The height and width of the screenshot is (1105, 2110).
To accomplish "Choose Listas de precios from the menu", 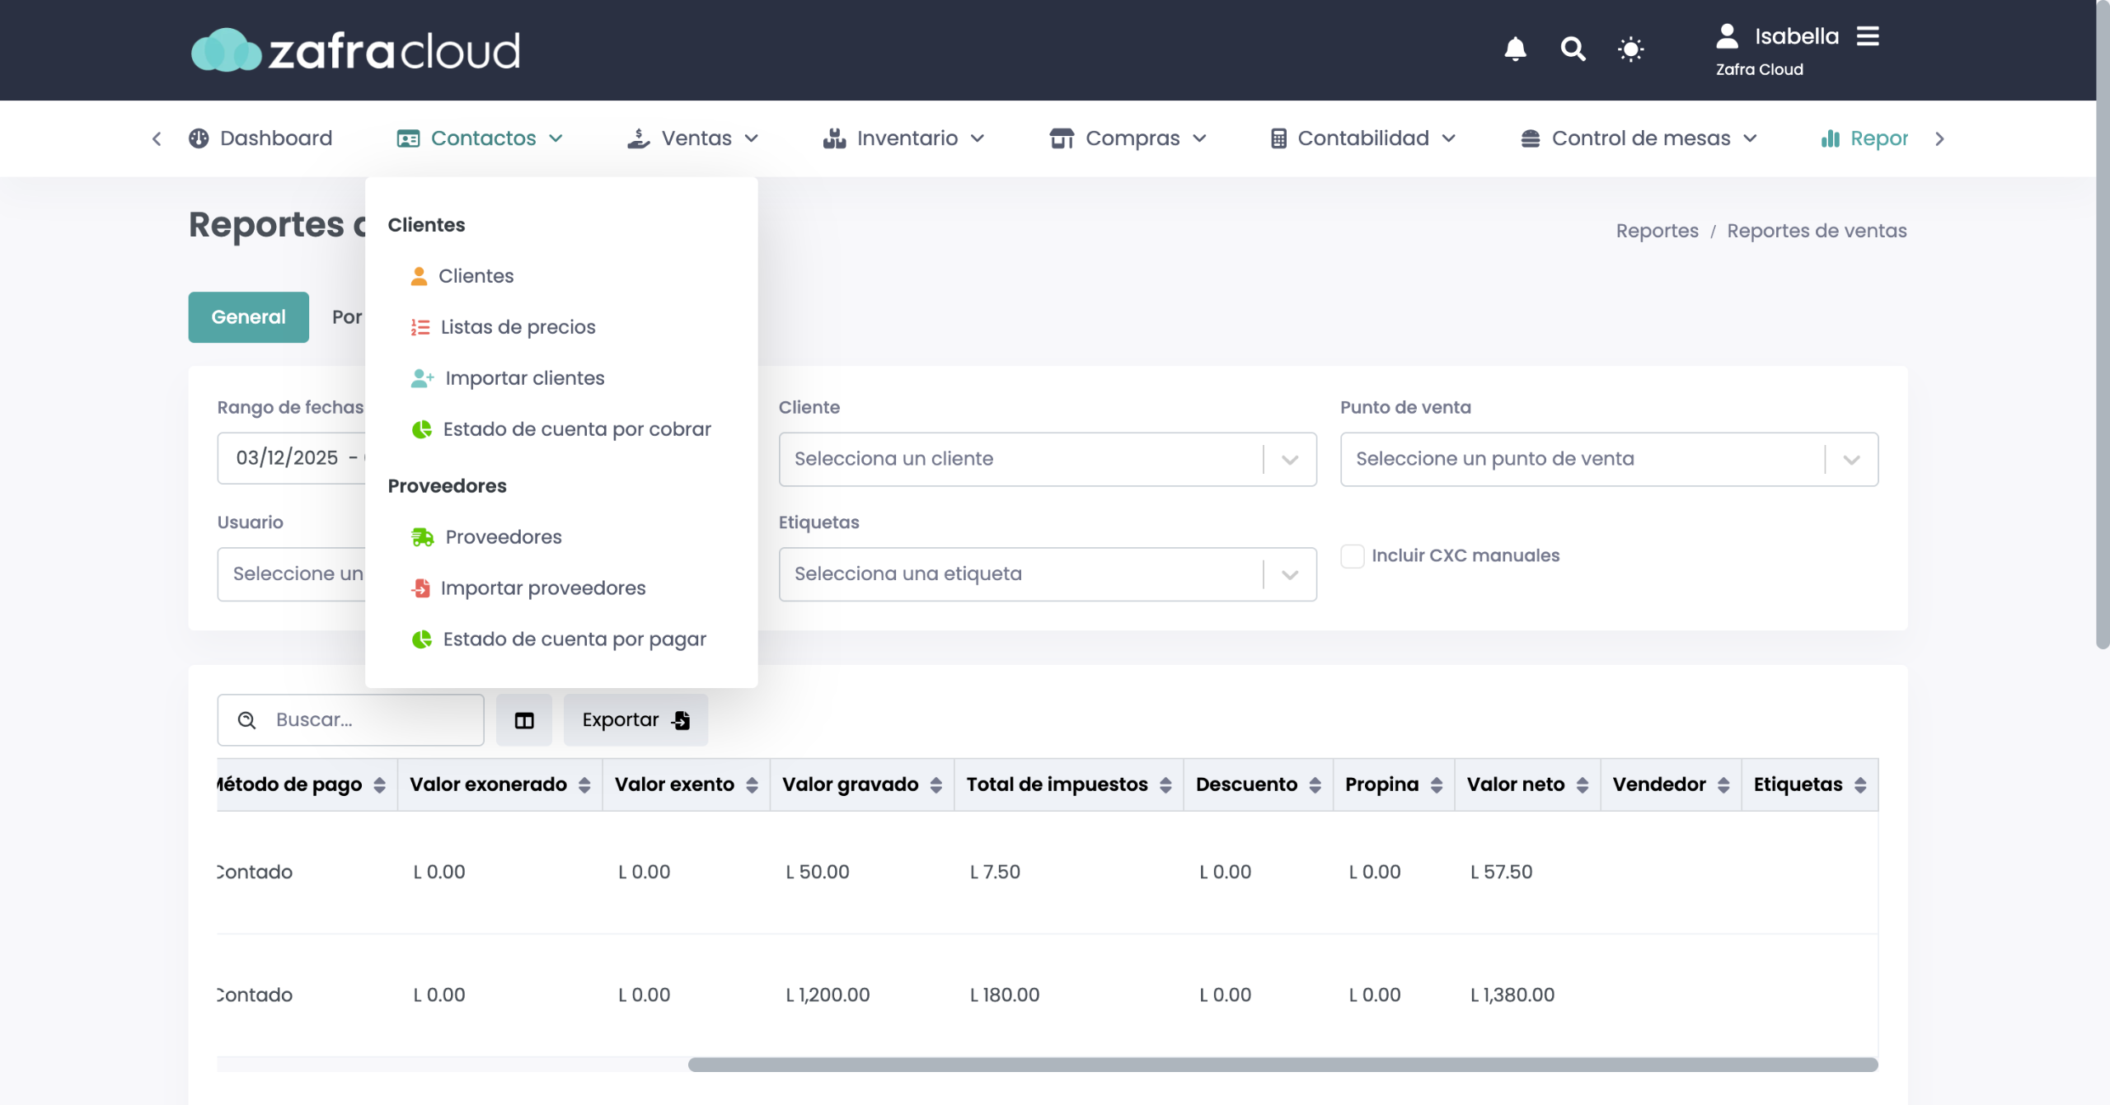I will point(517,327).
